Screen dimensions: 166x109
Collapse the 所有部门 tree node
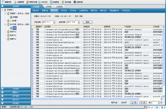point(2,10)
